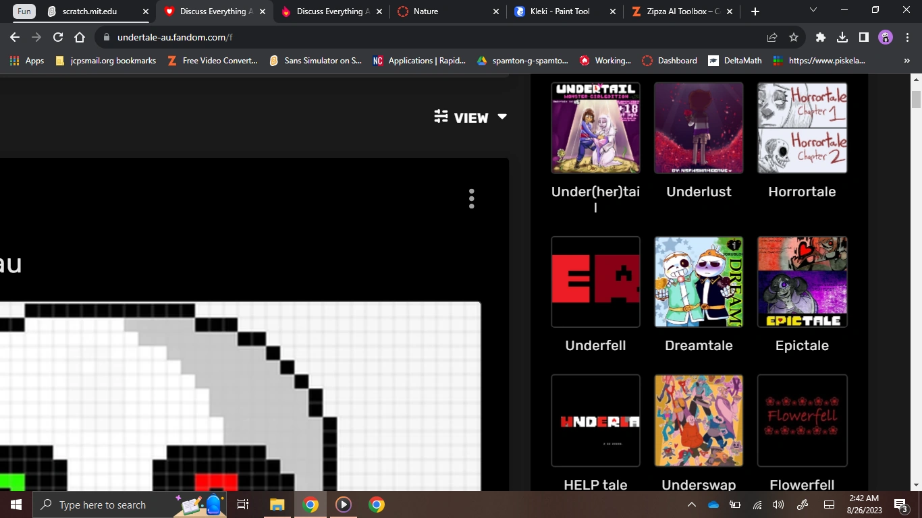Click the share icon in the address bar
The image size is (922, 518).
point(771,37)
